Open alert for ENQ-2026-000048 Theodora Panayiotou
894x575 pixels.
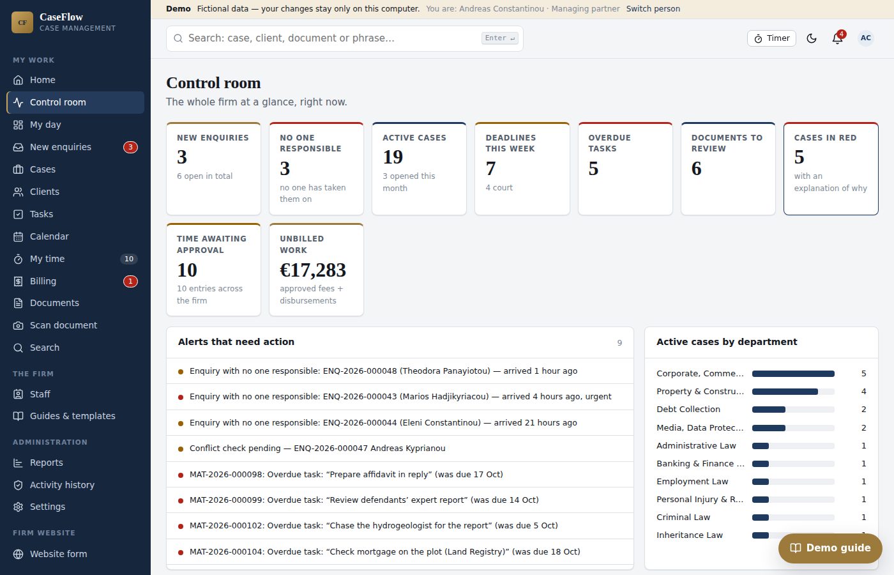[x=400, y=371]
